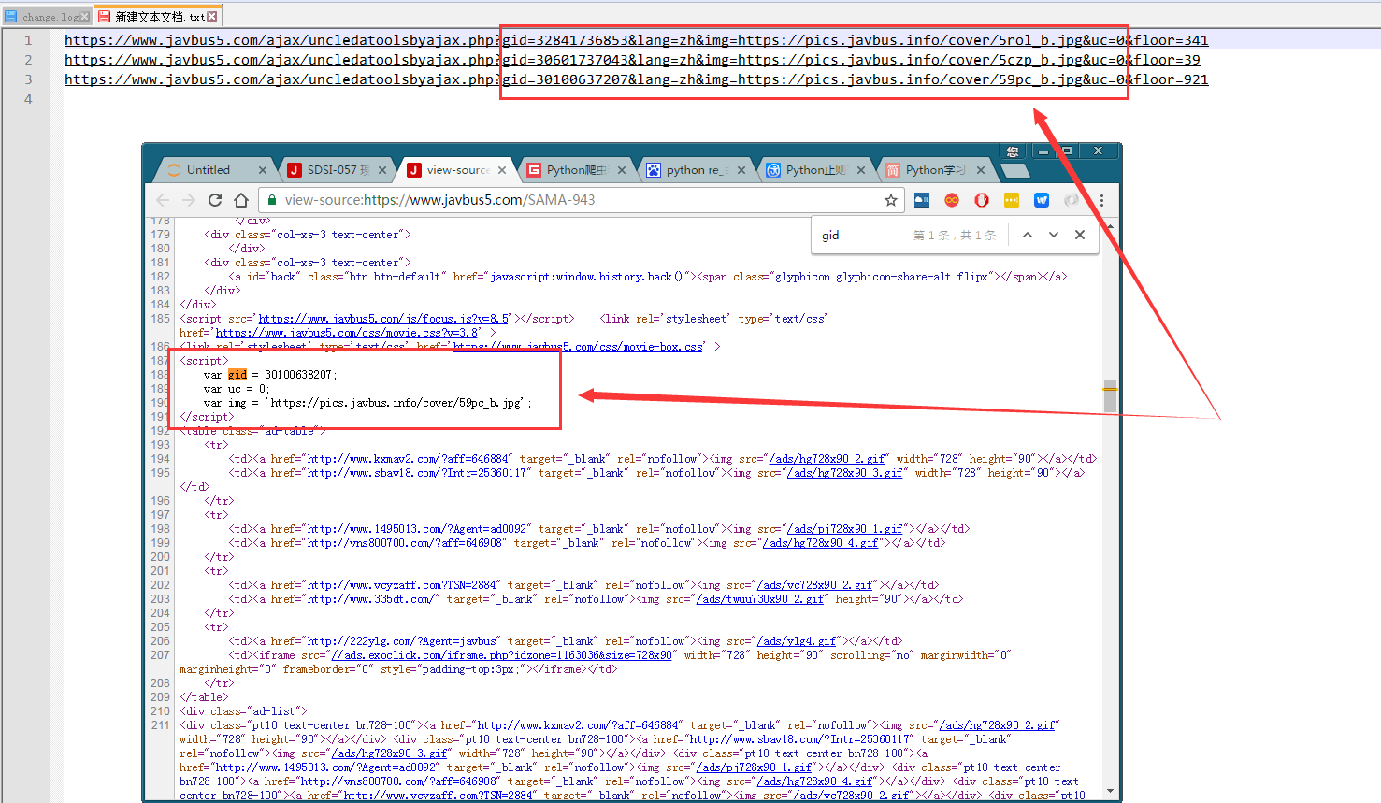Image resolution: width=1381 pixels, height=803 pixels.
Task: Click the 'var uc = 0;' source line
Action: click(x=237, y=389)
